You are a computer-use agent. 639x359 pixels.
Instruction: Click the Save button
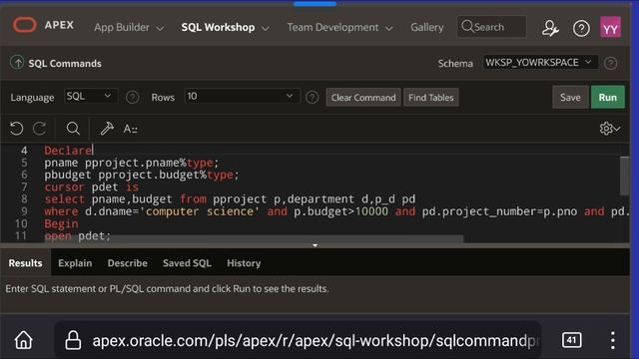(570, 97)
